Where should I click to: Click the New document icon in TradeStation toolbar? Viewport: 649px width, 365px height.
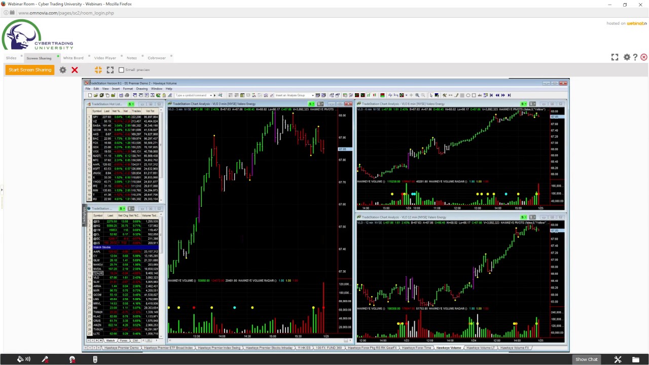[x=90, y=95]
